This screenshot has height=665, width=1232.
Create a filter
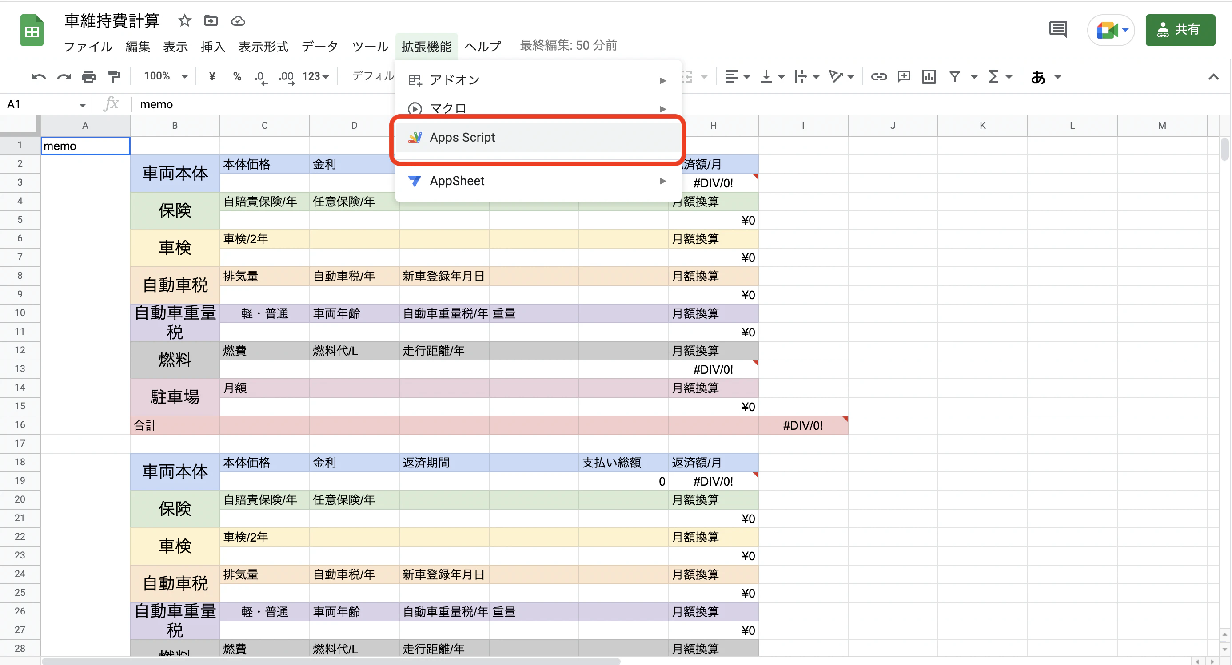tap(955, 76)
